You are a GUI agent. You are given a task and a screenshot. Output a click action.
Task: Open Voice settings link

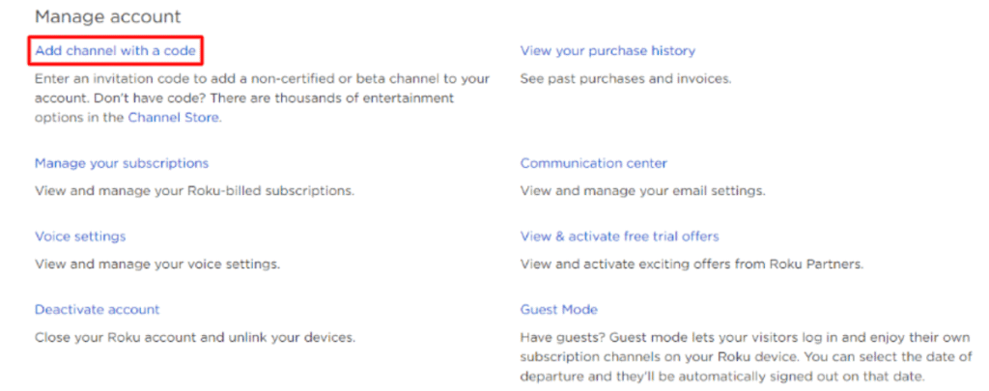coord(80,237)
